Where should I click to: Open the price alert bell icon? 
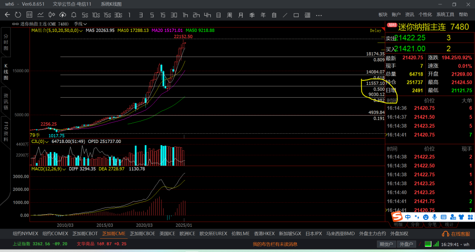point(73,15)
